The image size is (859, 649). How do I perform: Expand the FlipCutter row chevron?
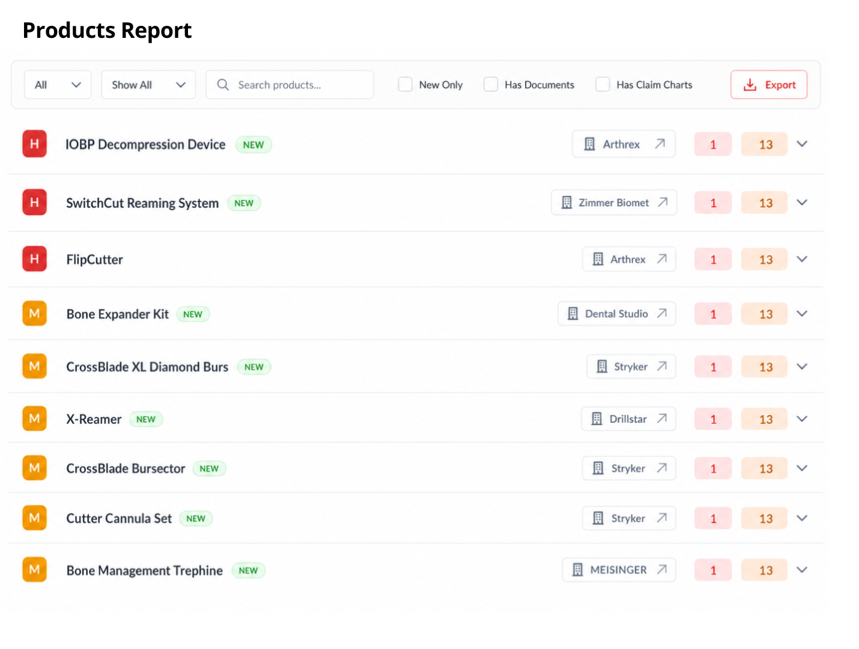(x=802, y=259)
